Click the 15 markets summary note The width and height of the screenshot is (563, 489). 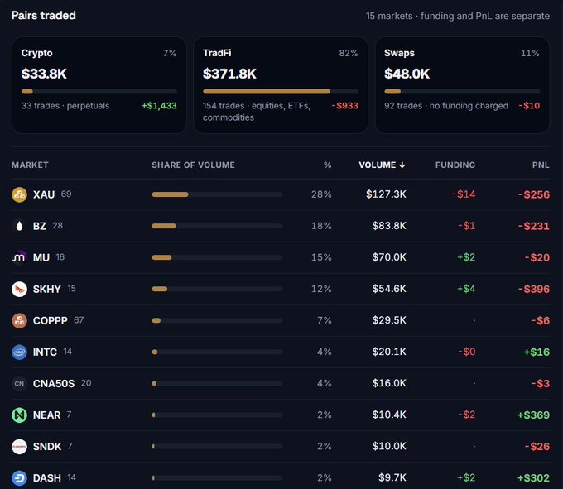tap(457, 17)
